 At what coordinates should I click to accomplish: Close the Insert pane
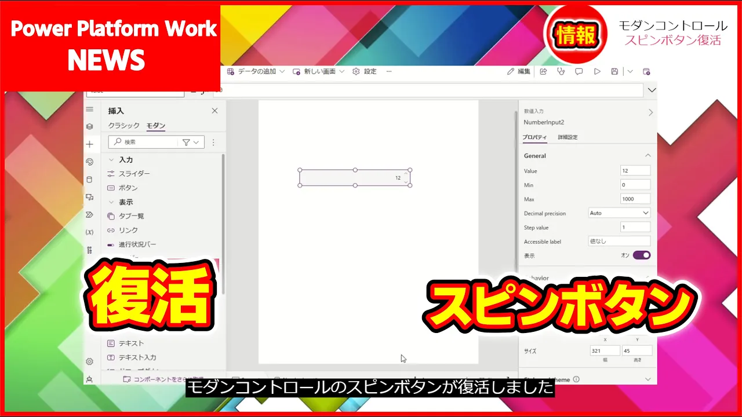(214, 111)
